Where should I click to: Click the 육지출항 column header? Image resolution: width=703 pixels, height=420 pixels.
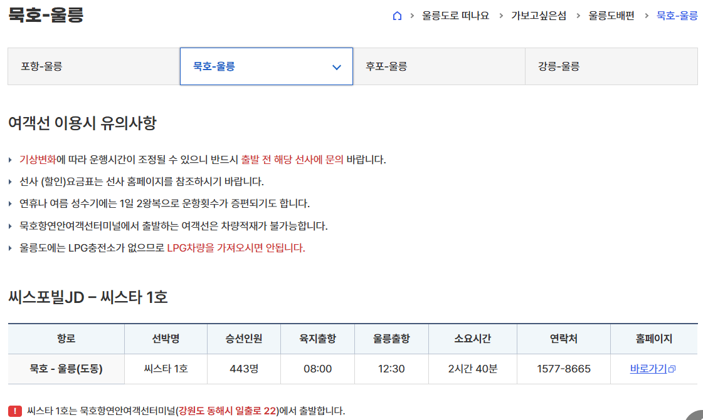click(318, 339)
